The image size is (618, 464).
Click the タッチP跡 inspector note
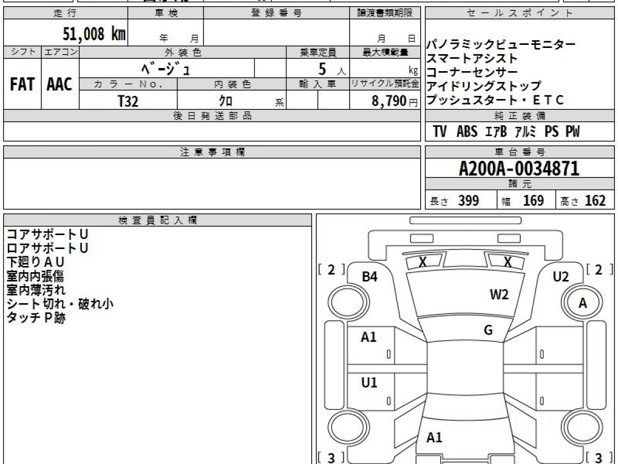coord(36,318)
